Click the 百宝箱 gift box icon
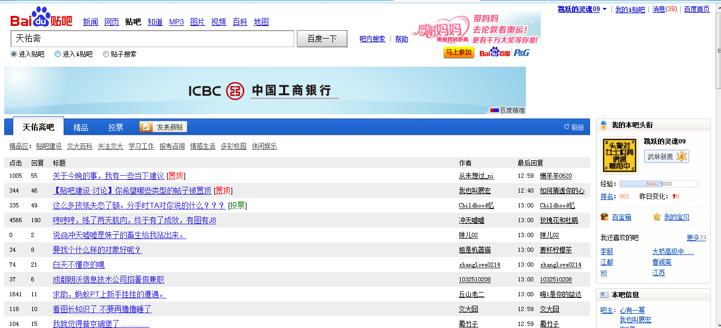 [x=605, y=217]
